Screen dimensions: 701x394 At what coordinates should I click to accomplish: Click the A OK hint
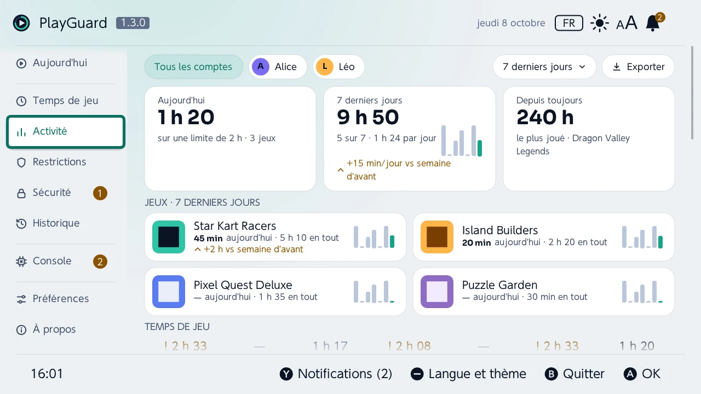pyautogui.click(x=642, y=374)
